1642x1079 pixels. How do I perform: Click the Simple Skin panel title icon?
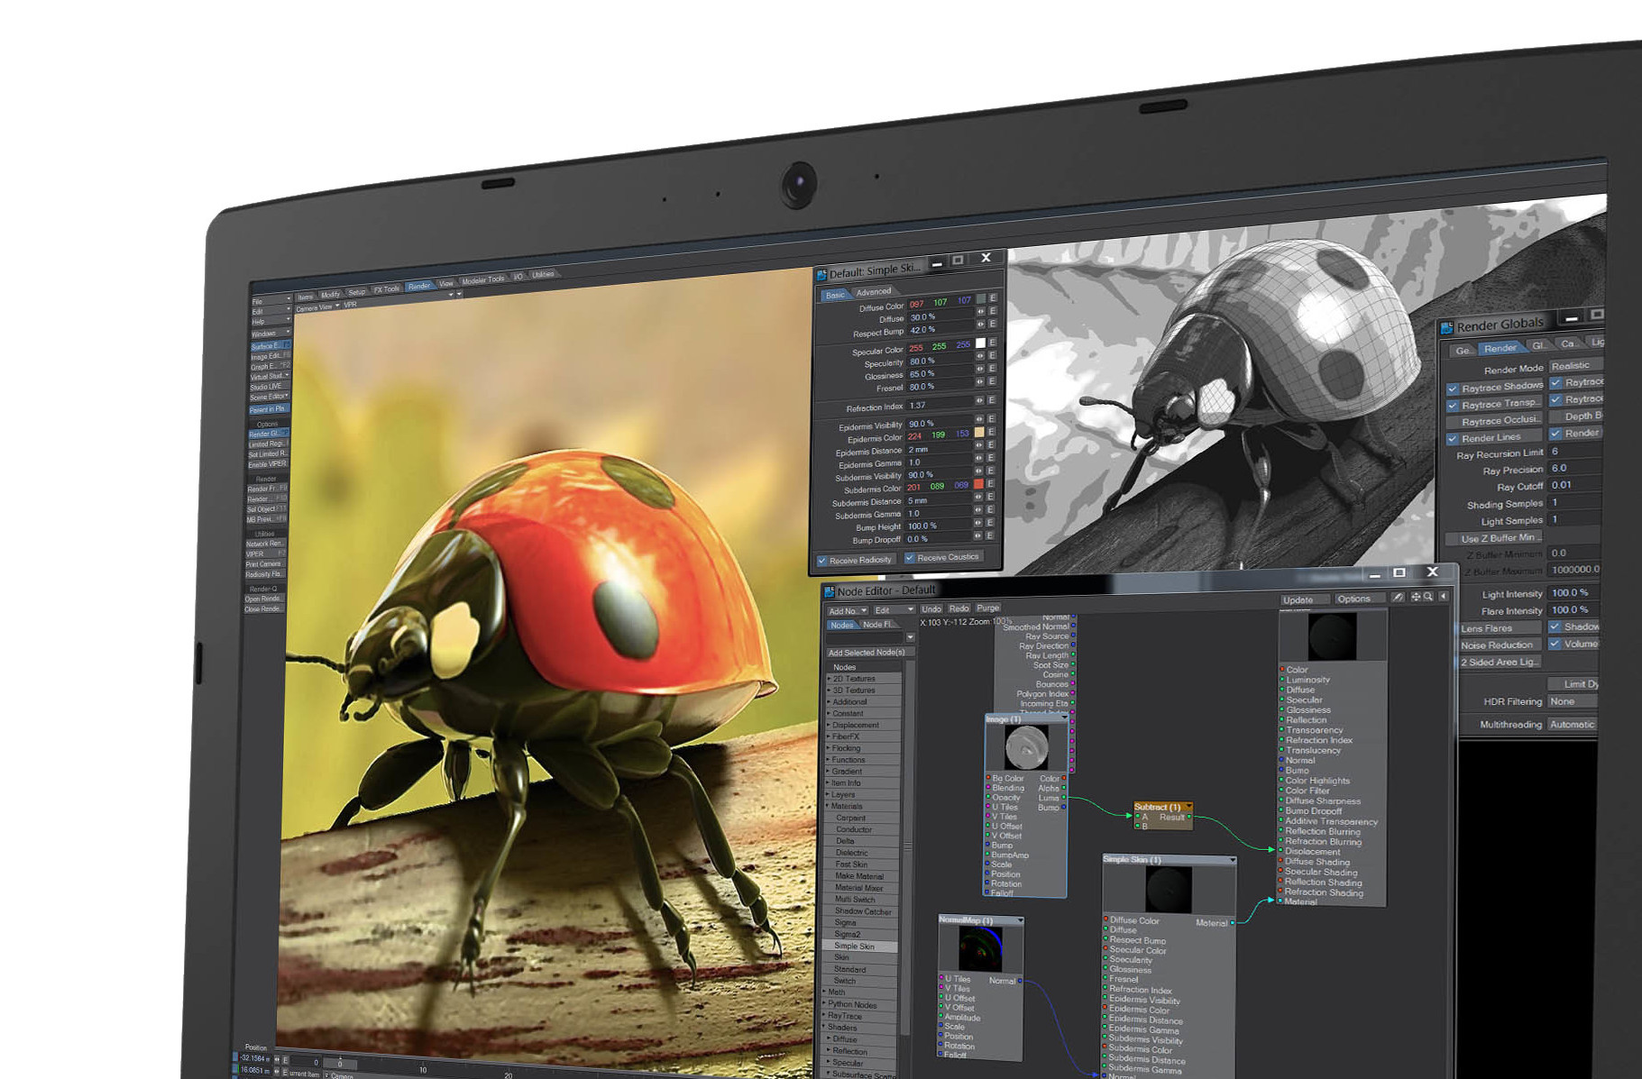tap(821, 274)
